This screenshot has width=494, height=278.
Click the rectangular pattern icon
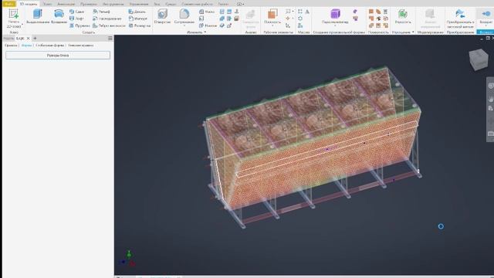[x=300, y=12]
